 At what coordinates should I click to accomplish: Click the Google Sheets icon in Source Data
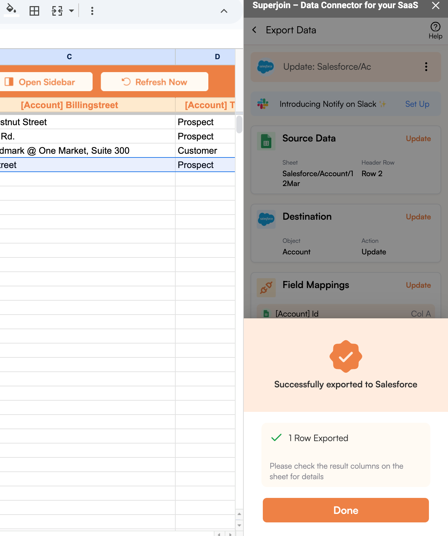point(266,141)
